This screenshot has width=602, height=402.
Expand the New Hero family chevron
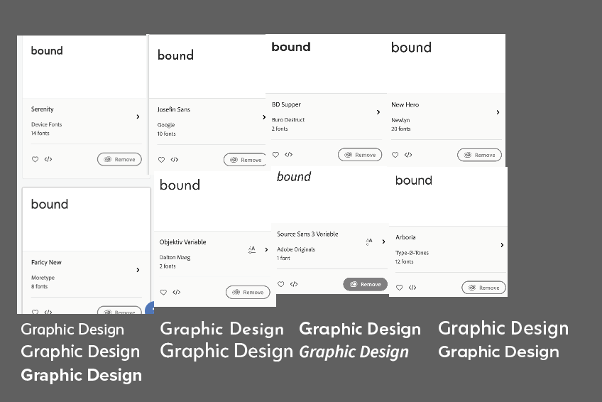(498, 112)
